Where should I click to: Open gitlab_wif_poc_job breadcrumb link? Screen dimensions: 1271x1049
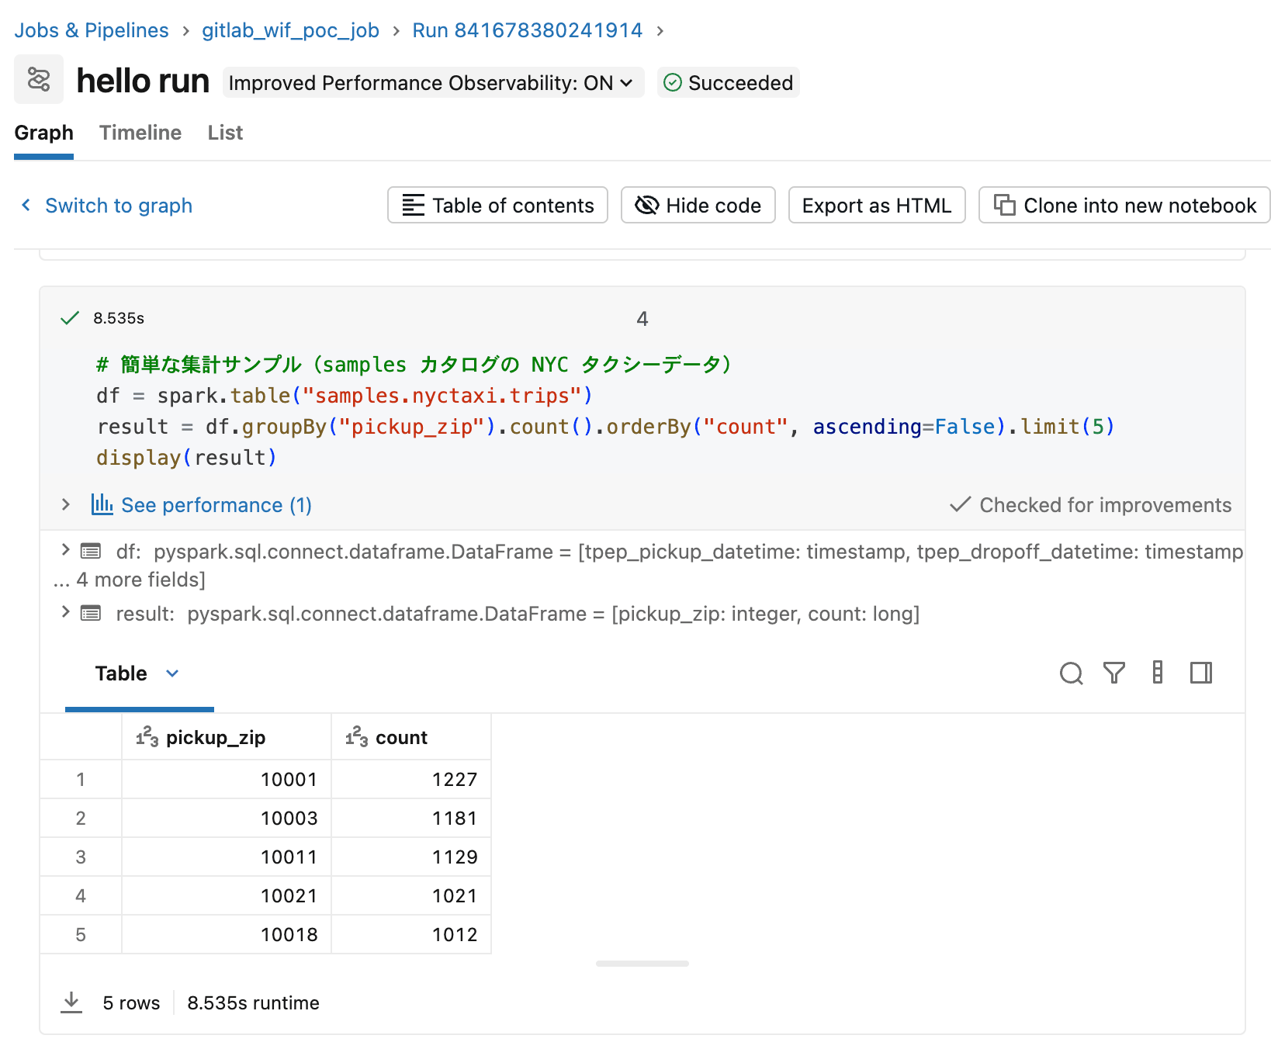pyautogui.click(x=290, y=30)
